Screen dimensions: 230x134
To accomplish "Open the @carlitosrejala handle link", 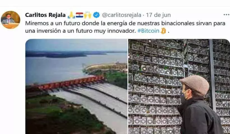I will point(122,15).
